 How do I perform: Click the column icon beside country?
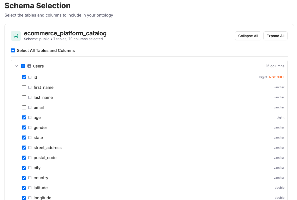coord(30,178)
